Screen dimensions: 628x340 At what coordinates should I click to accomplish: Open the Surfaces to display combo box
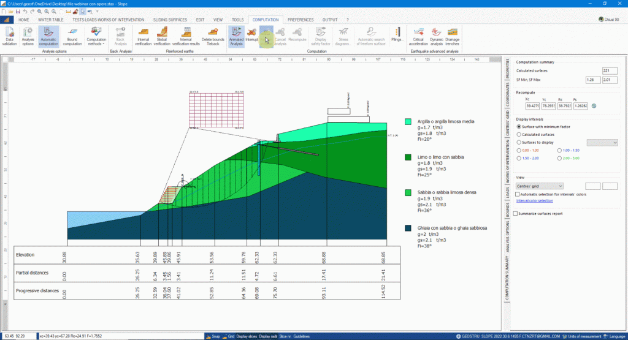(602, 142)
